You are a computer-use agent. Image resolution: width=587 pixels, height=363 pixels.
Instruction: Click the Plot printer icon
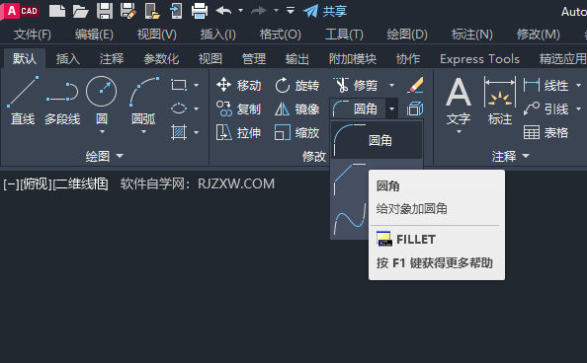tap(200, 11)
